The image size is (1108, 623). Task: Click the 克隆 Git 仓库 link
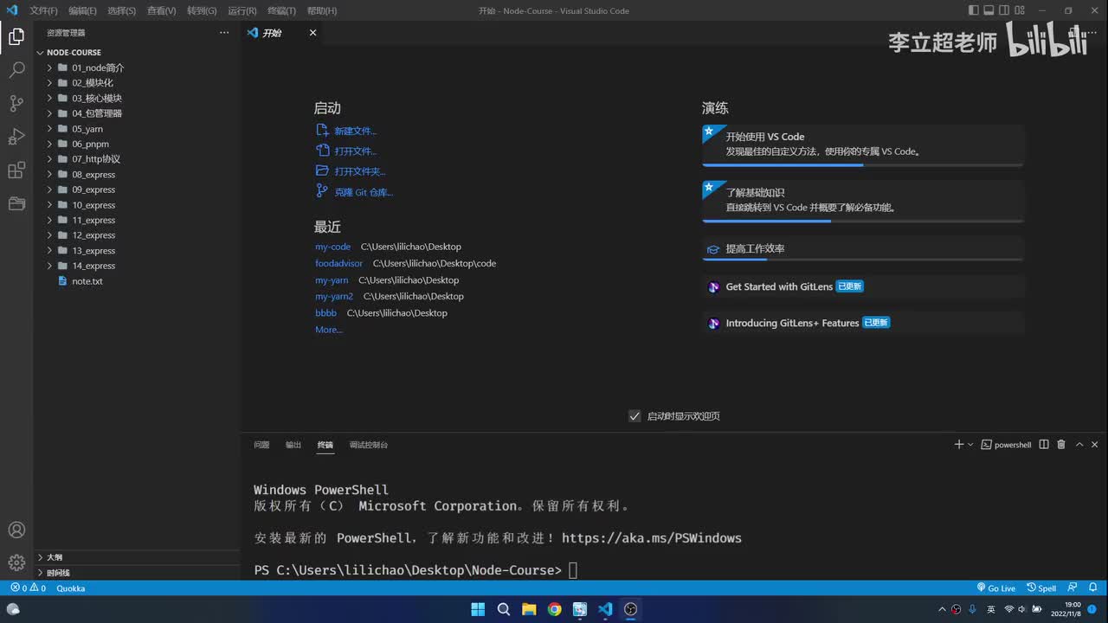(364, 192)
